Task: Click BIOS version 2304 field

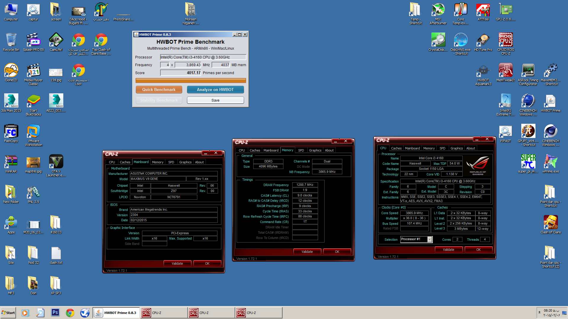Action: coord(174,215)
